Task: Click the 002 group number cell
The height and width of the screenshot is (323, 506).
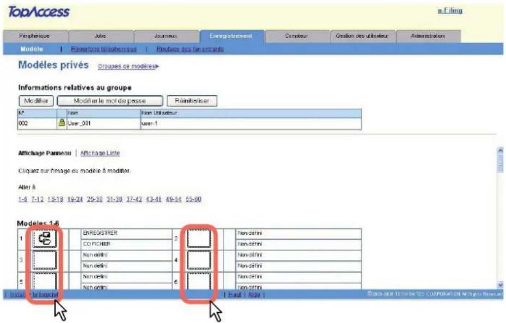Action: click(37, 123)
